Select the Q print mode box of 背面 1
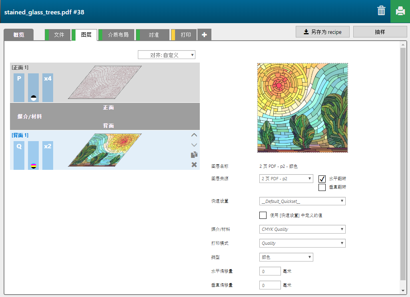Viewport: 410px width, 297px height. point(19,155)
